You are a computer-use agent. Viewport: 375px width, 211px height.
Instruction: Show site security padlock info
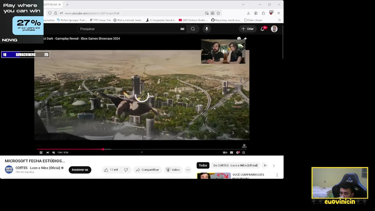coord(55,13)
